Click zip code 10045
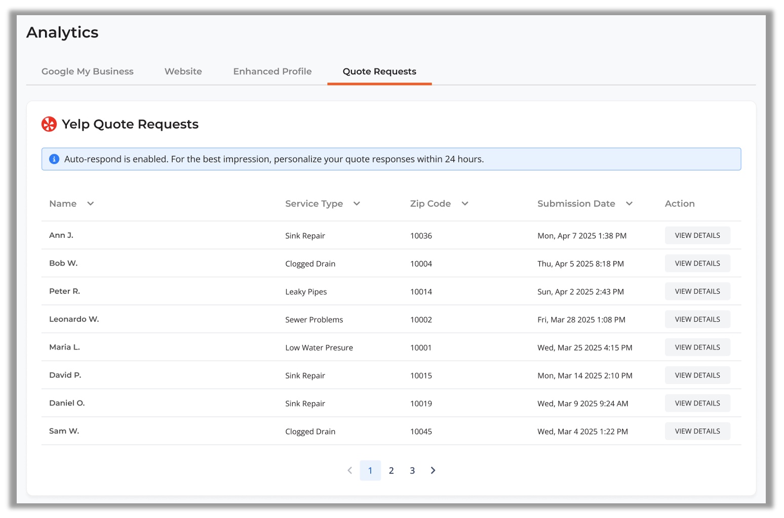 421,431
